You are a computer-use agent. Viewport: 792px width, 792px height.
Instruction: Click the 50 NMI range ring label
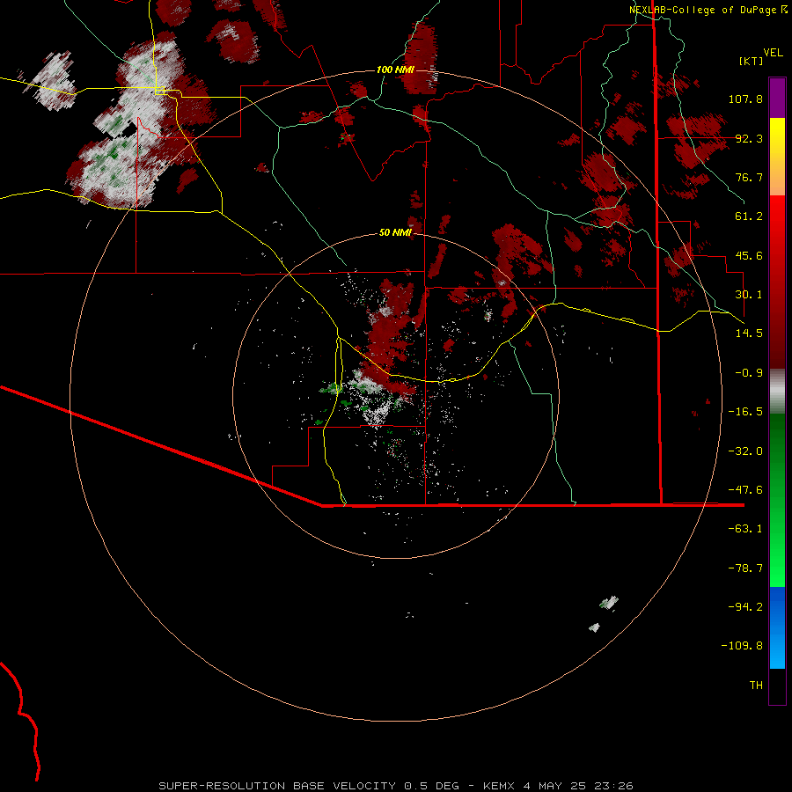click(395, 232)
